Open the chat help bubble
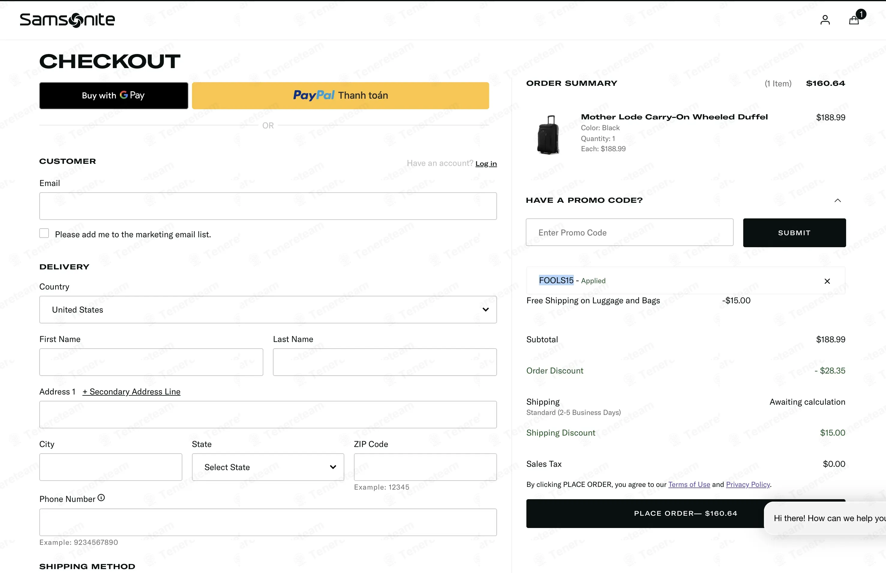 pyautogui.click(x=825, y=518)
